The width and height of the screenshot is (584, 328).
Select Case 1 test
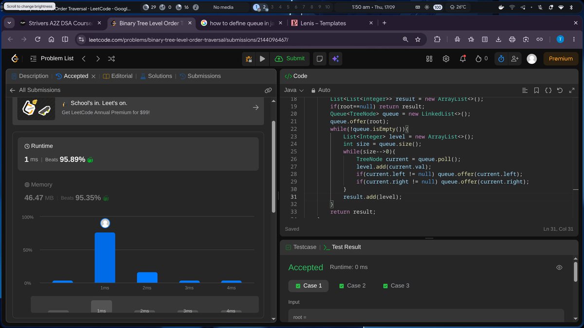click(309, 286)
